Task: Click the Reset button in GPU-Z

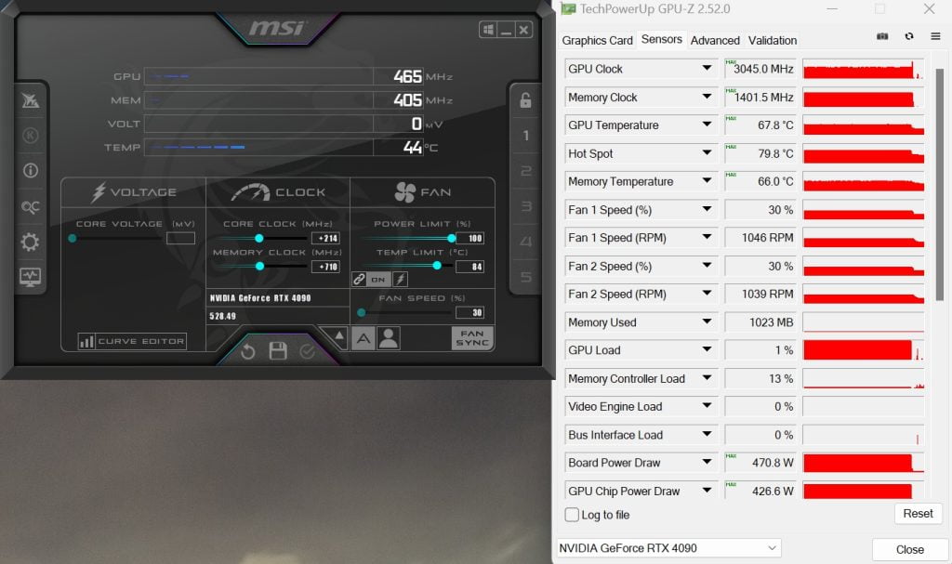Action: point(918,514)
